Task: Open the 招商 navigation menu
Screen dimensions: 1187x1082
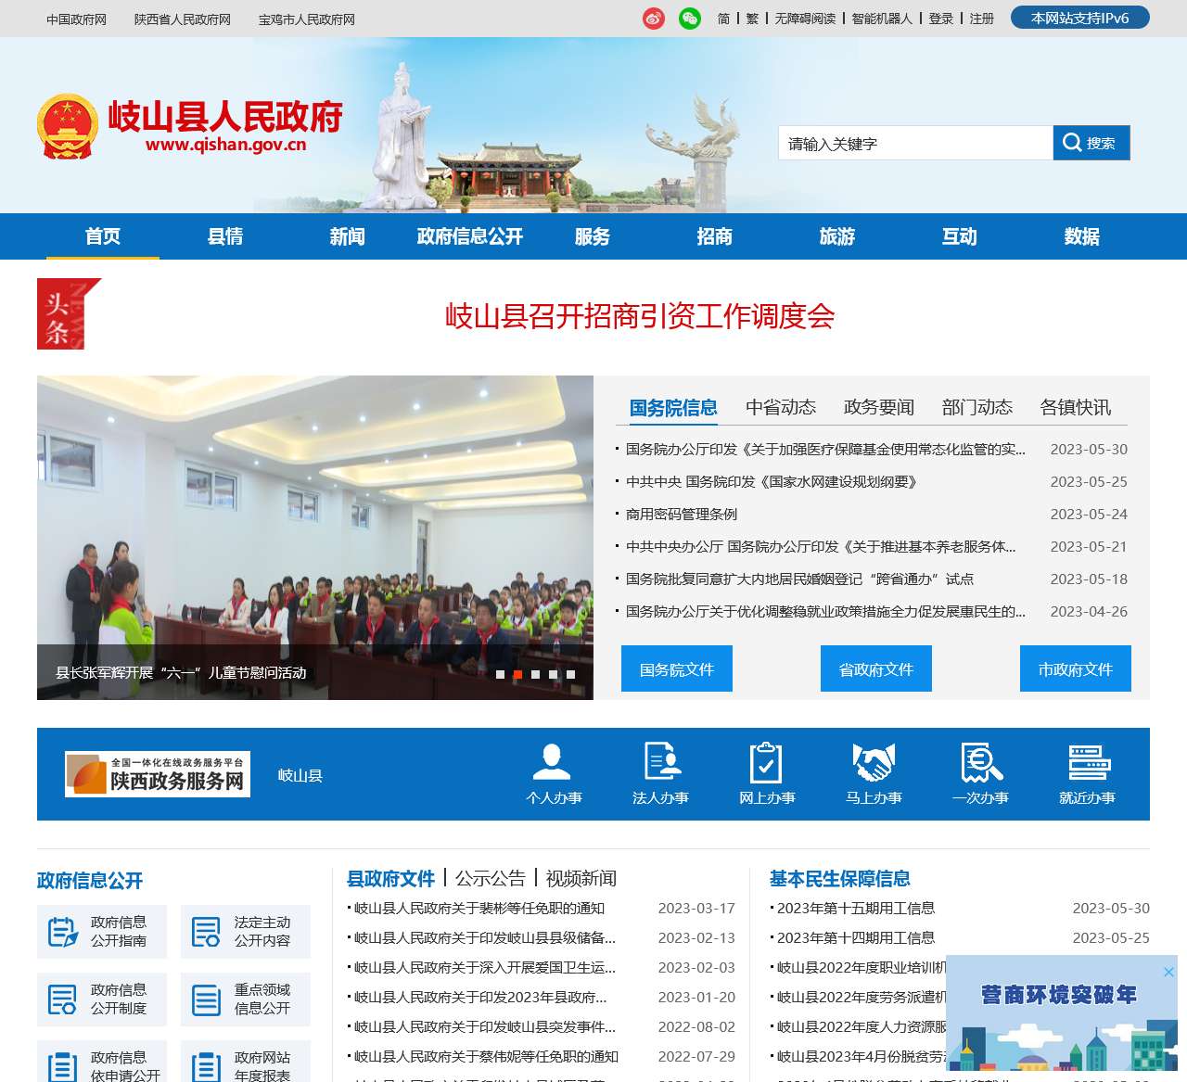Action: pos(714,236)
